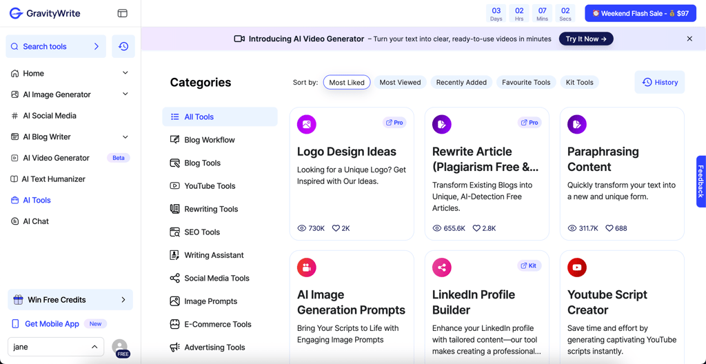Click the Pro badge on Rewrite Article
The image size is (706, 364).
[x=529, y=123]
